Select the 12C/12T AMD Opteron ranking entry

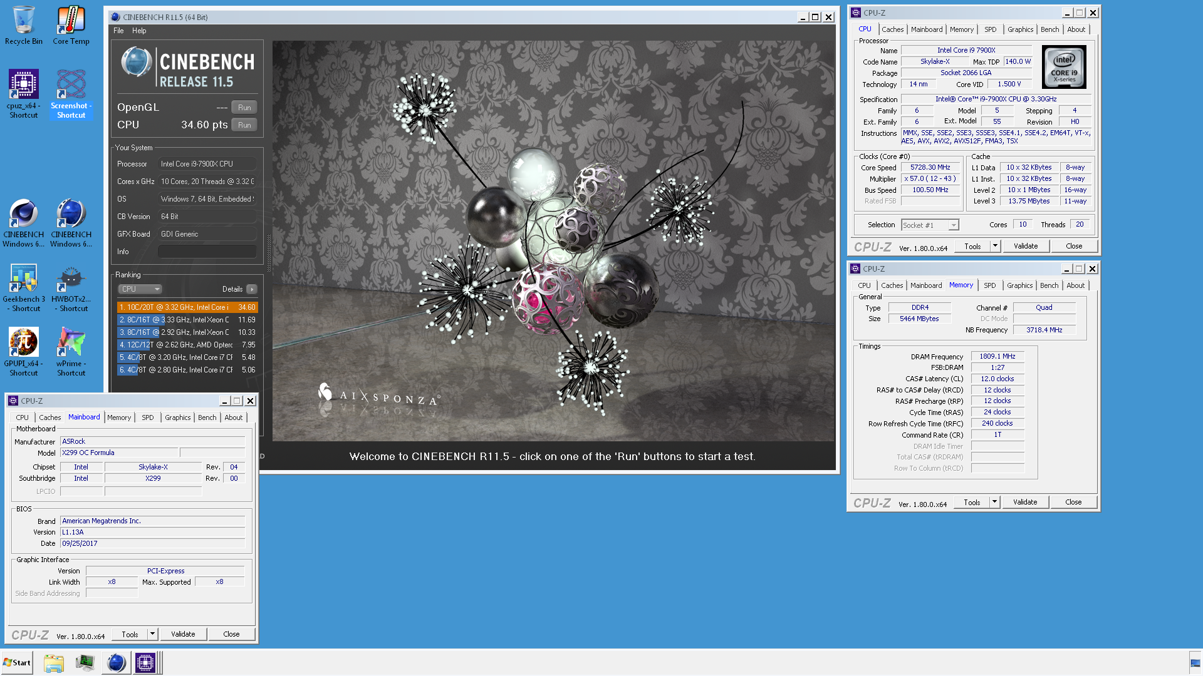[187, 345]
